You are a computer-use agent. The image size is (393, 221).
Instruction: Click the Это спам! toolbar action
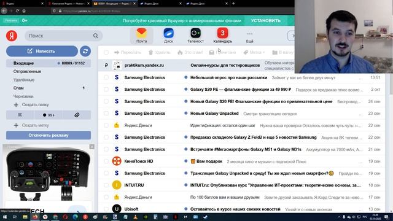pyautogui.click(x=190, y=52)
